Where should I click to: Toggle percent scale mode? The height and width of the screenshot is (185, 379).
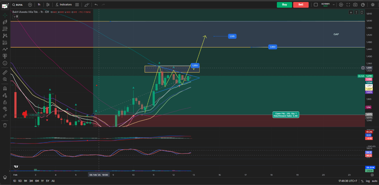(362, 181)
